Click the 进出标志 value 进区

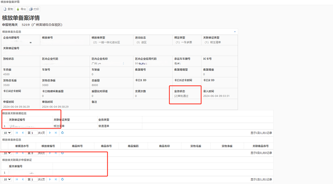(x=142, y=42)
